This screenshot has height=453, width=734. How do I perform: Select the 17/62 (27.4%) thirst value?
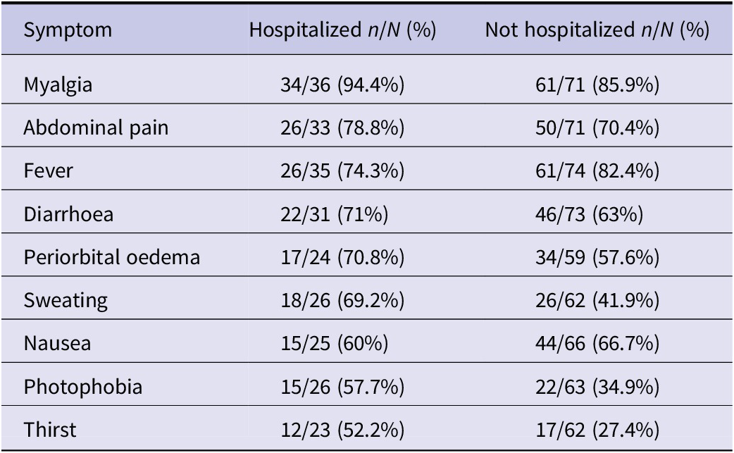[x=597, y=430]
